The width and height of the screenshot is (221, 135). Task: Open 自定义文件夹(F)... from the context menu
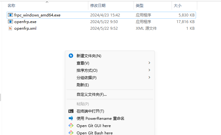(x=92, y=94)
